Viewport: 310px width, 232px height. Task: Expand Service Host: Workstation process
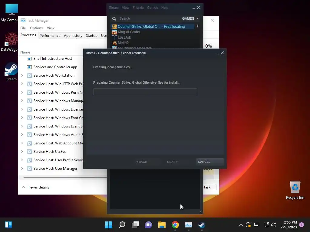click(22, 76)
